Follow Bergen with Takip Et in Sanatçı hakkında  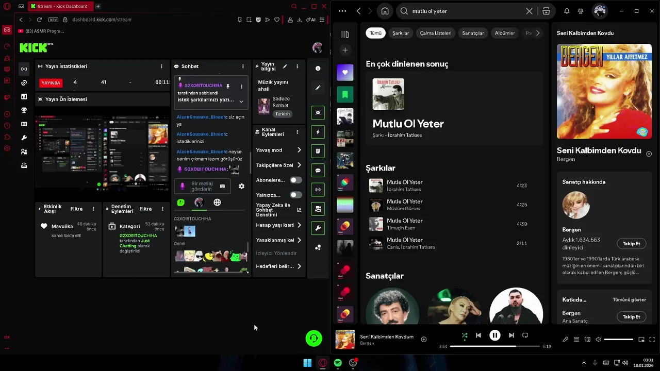click(631, 244)
